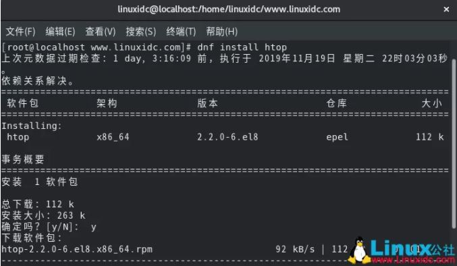Close the terminal window with X
The image size is (457, 266).
(x=446, y=9)
